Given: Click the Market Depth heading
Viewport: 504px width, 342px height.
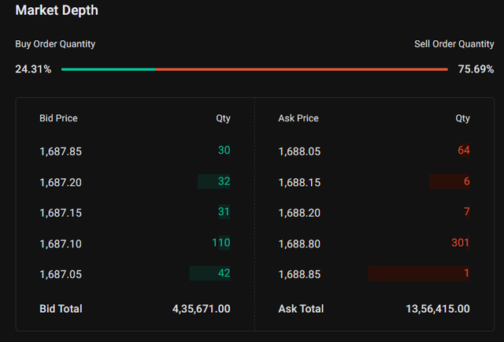Looking at the screenshot, I should (x=57, y=11).
